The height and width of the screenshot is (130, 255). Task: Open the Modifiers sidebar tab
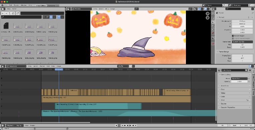(253, 85)
